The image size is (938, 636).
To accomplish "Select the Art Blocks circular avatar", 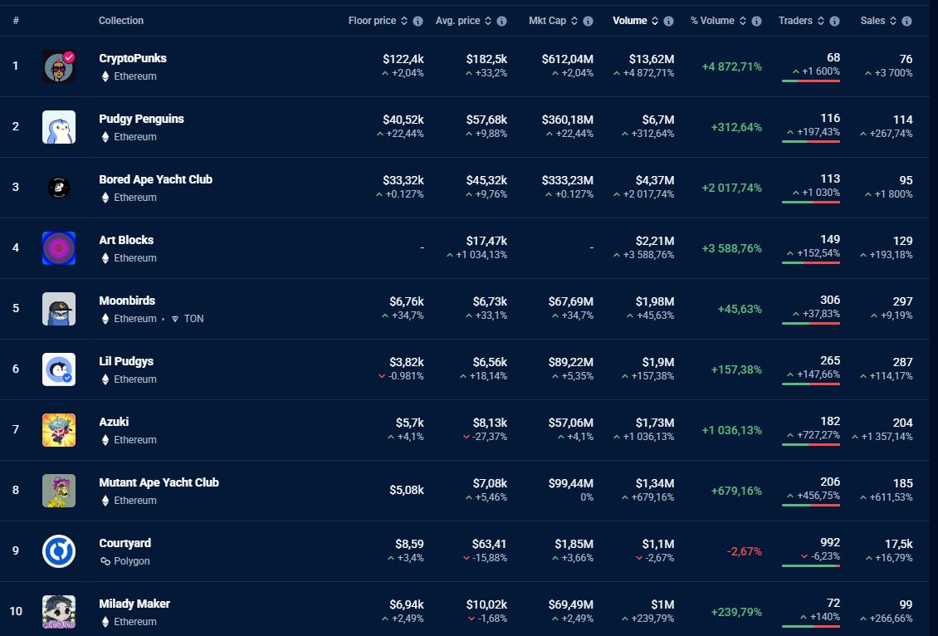I will pos(59,247).
